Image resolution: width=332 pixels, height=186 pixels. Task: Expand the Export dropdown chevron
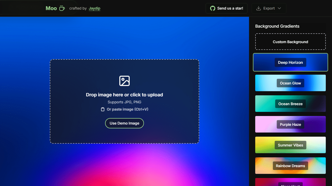click(x=279, y=8)
